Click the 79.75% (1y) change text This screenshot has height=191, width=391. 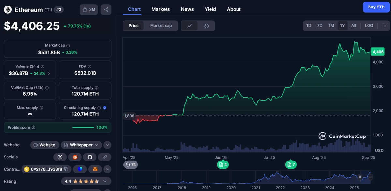[x=77, y=26]
